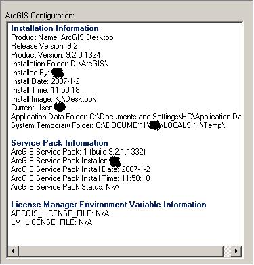Click the 'Application Data Folder' line
254x265 pixels.
126,117
